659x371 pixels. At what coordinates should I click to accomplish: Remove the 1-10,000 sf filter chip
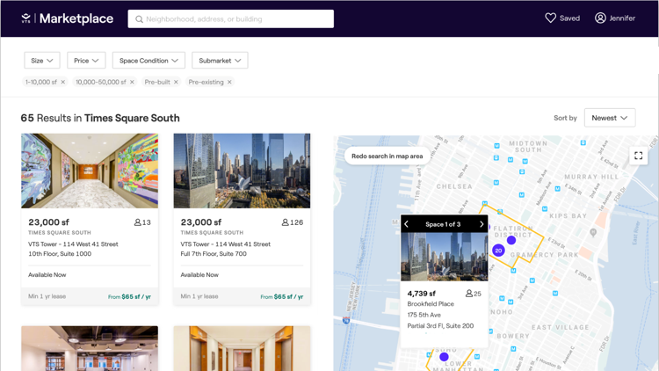pos(63,82)
